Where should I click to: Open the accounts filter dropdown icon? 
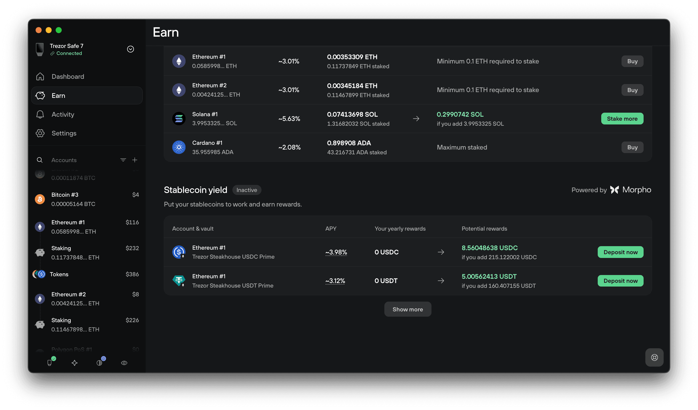pyautogui.click(x=123, y=160)
